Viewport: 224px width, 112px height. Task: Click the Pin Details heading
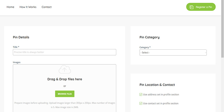pos(21,37)
